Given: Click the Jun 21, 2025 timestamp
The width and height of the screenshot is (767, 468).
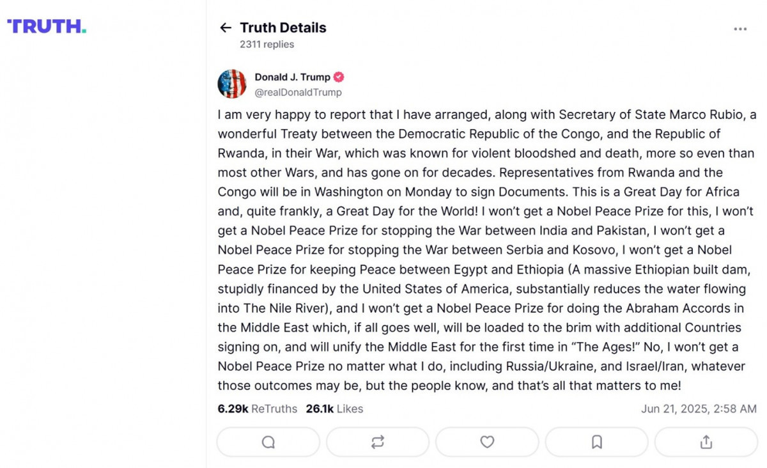Looking at the screenshot, I should coord(699,409).
